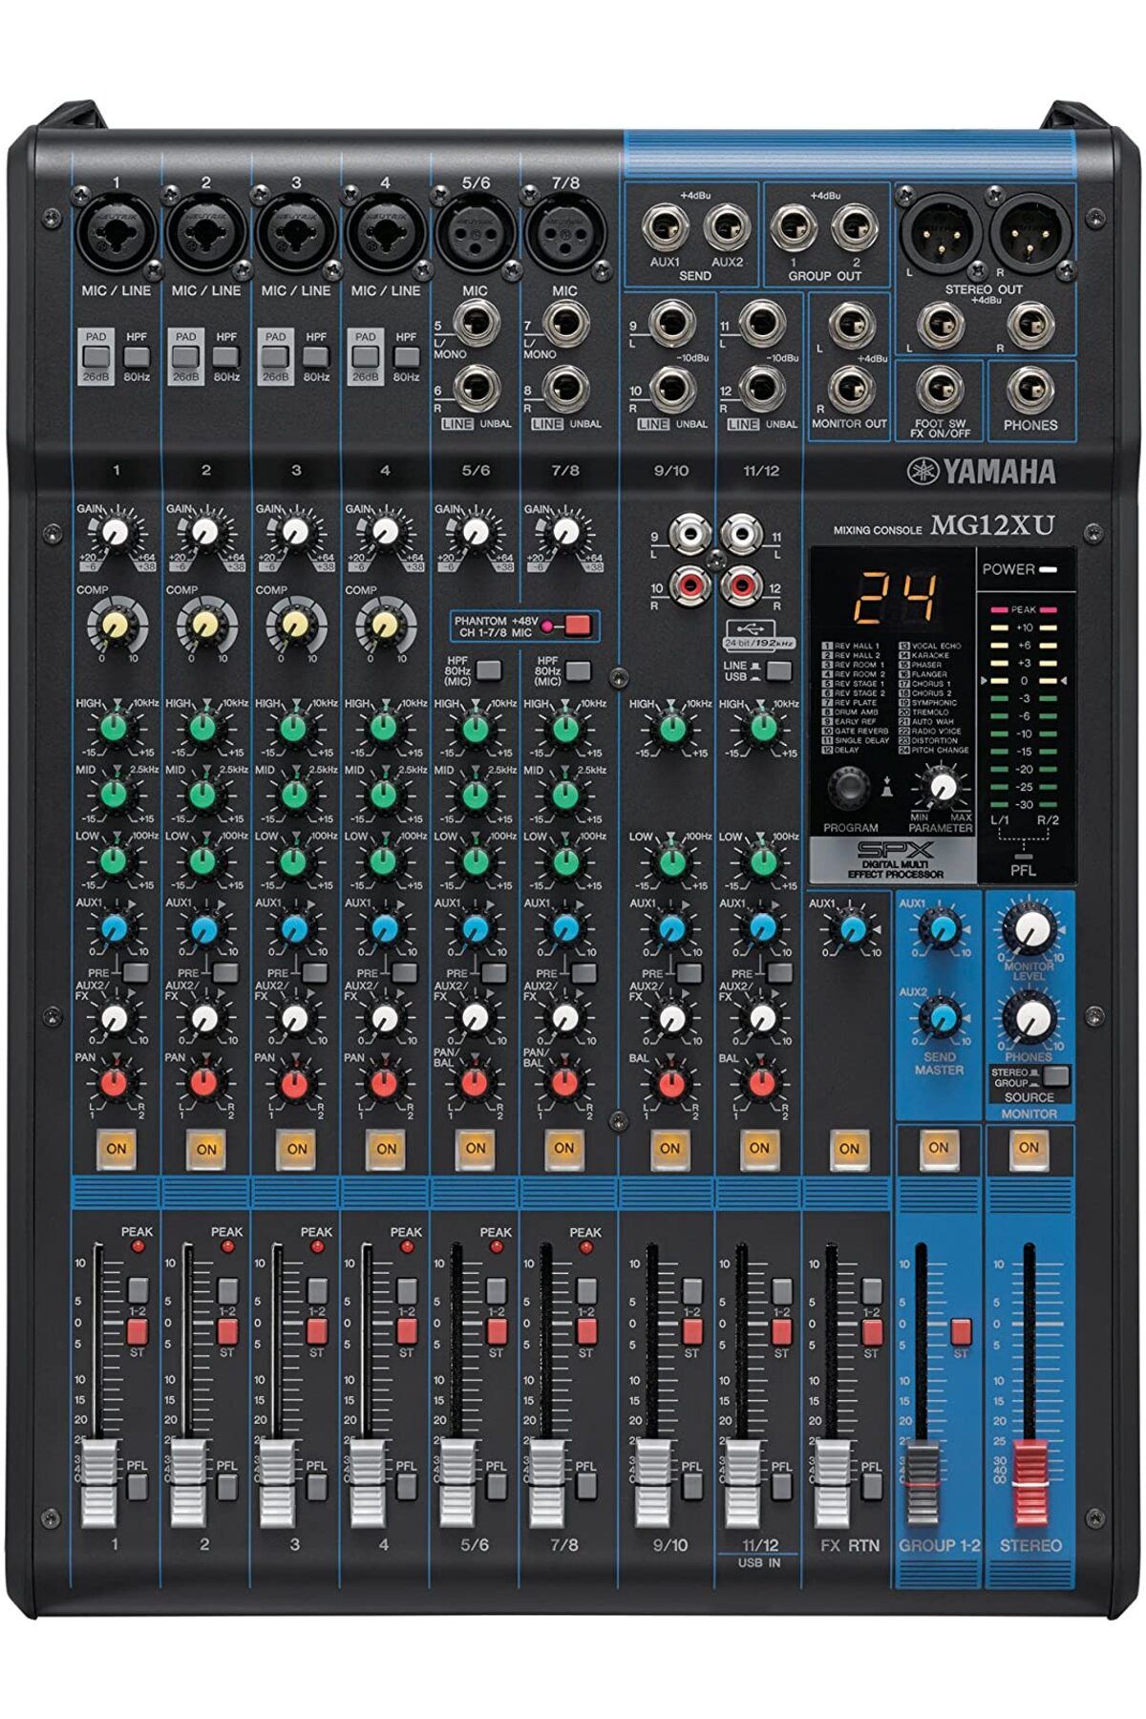This screenshot has width=1146, height=1719.
Task: Click the channel 4 LOW EQ knob
Action: coord(384,859)
